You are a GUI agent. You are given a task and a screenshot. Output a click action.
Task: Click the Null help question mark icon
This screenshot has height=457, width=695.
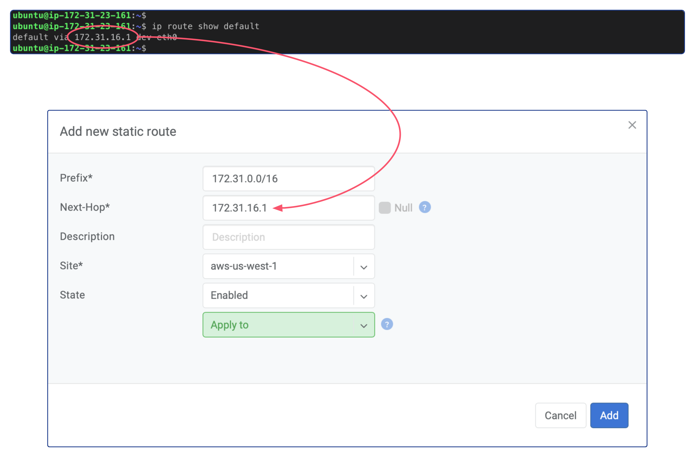pos(425,207)
